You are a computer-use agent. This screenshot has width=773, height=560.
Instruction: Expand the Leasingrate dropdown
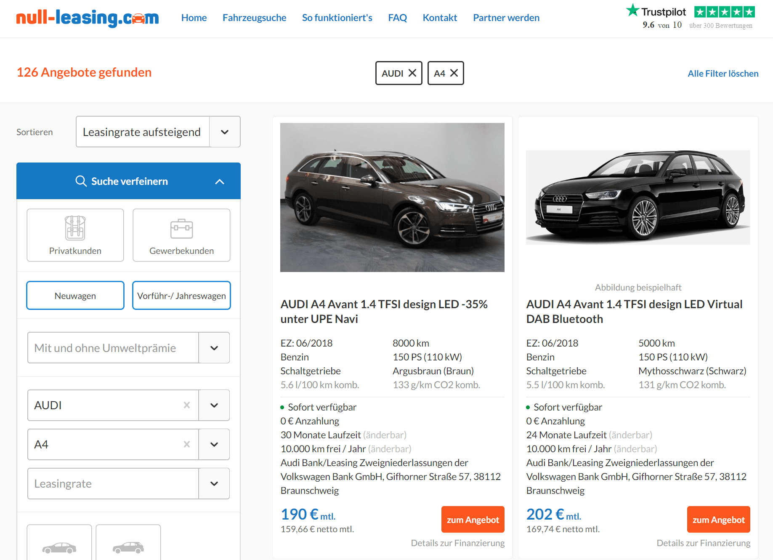click(x=214, y=483)
